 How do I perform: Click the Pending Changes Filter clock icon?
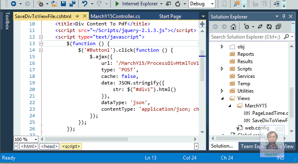[x=246, y=27]
